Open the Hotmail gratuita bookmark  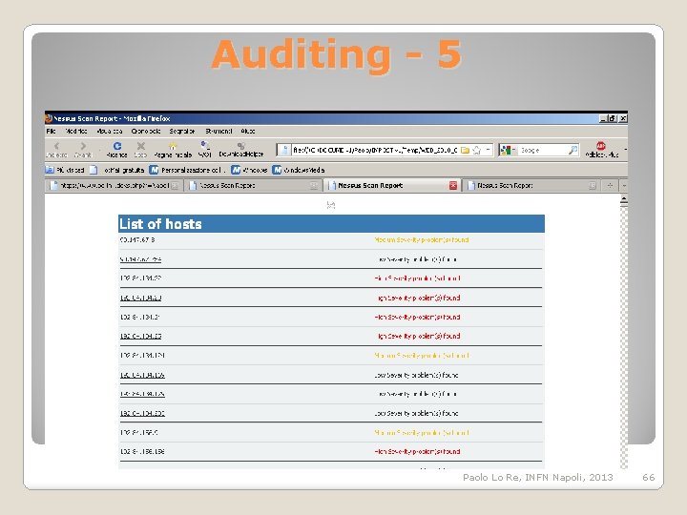117,170
